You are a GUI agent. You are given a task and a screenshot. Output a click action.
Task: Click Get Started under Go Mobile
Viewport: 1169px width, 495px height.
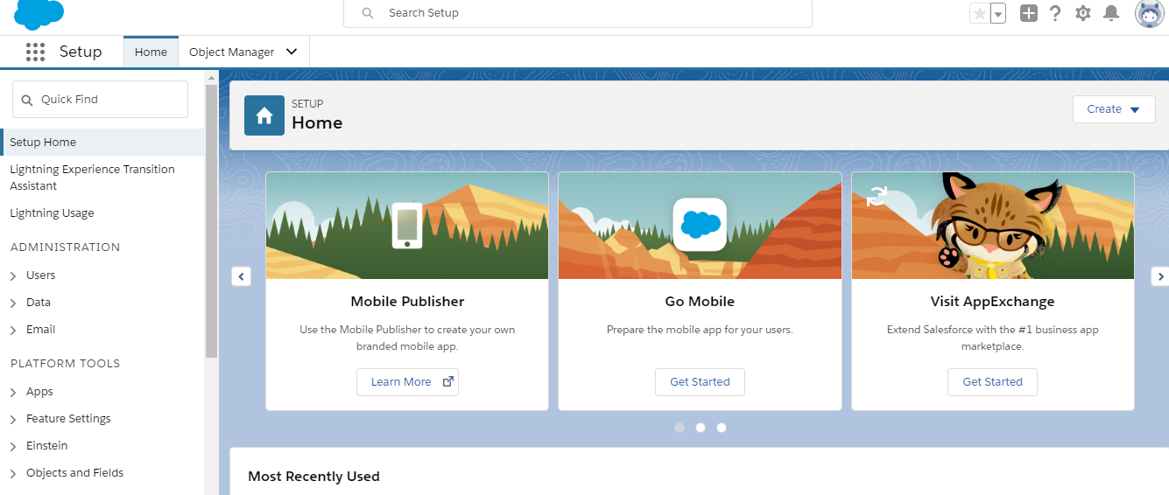click(700, 382)
